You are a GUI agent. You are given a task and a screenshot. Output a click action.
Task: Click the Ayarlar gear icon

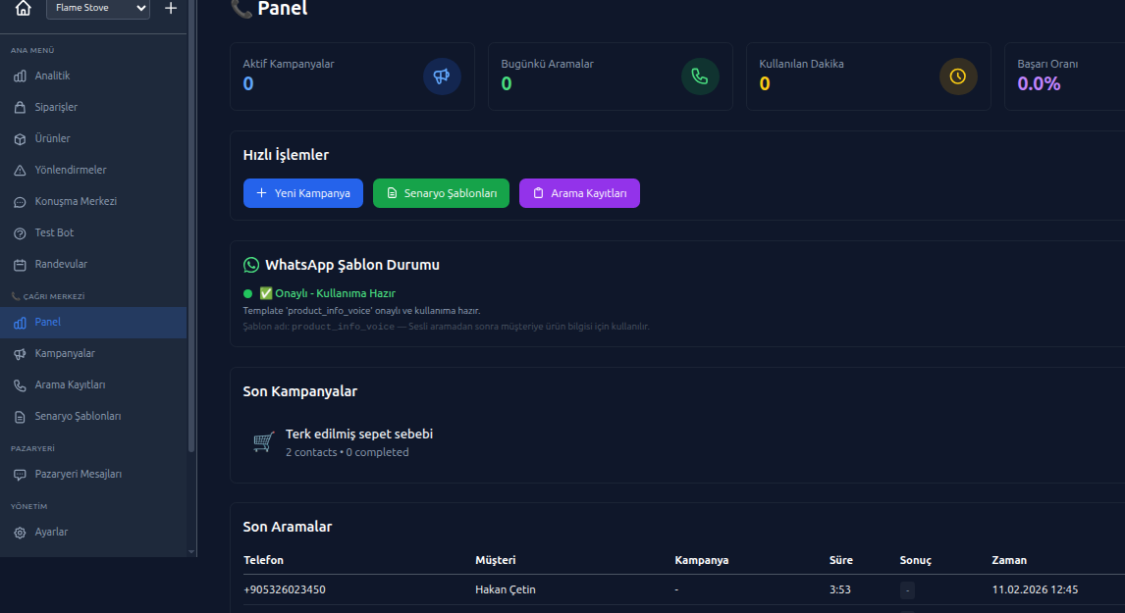point(20,532)
